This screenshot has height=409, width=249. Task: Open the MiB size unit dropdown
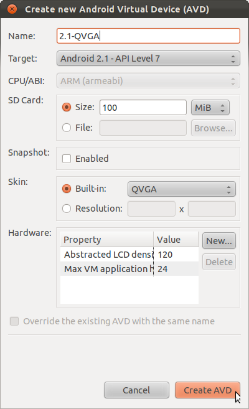[210, 108]
